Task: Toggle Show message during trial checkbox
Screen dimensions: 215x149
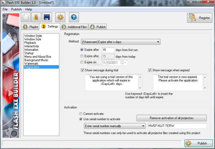Action: click(x=82, y=70)
